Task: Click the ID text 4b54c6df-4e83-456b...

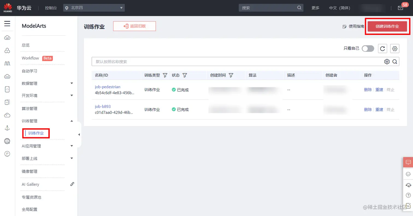Action: point(115,92)
